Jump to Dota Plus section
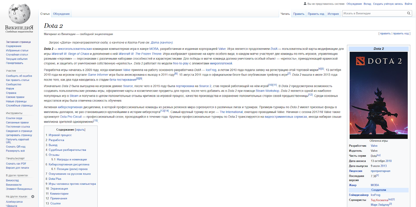 [55, 179]
